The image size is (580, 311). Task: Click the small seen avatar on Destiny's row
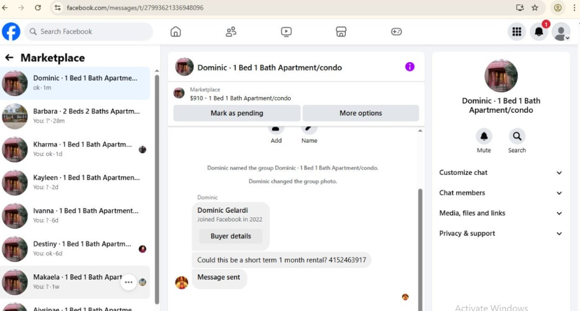142,249
